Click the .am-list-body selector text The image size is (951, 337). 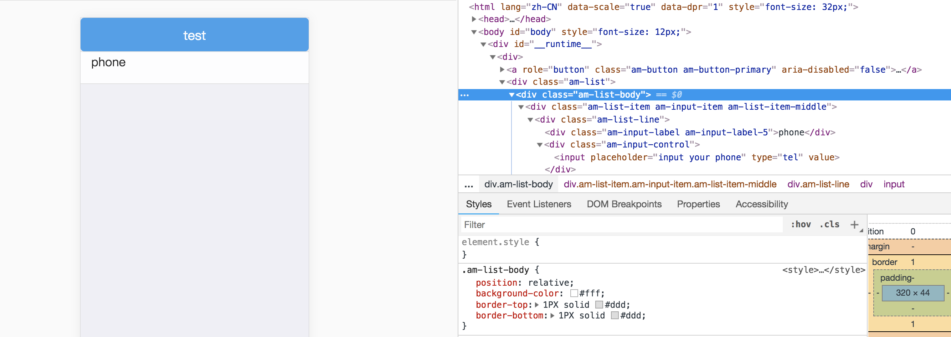click(495, 270)
